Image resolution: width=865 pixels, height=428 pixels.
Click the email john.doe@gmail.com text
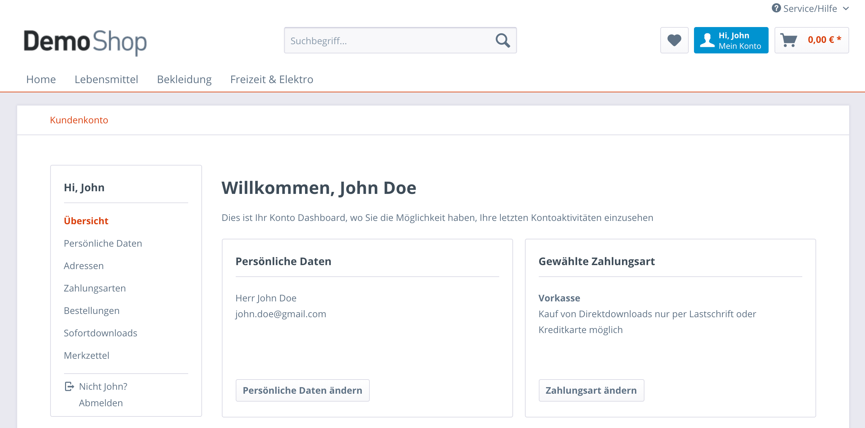(x=281, y=314)
